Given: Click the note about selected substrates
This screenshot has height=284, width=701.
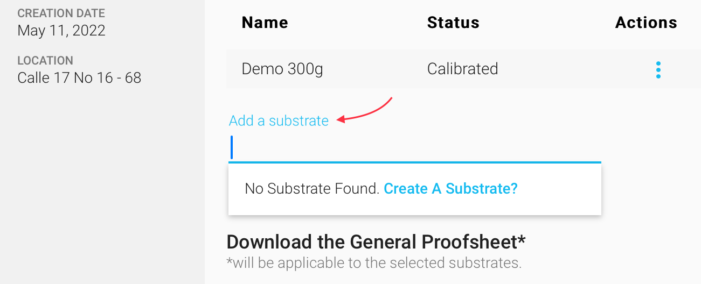Looking at the screenshot, I should 374,263.
